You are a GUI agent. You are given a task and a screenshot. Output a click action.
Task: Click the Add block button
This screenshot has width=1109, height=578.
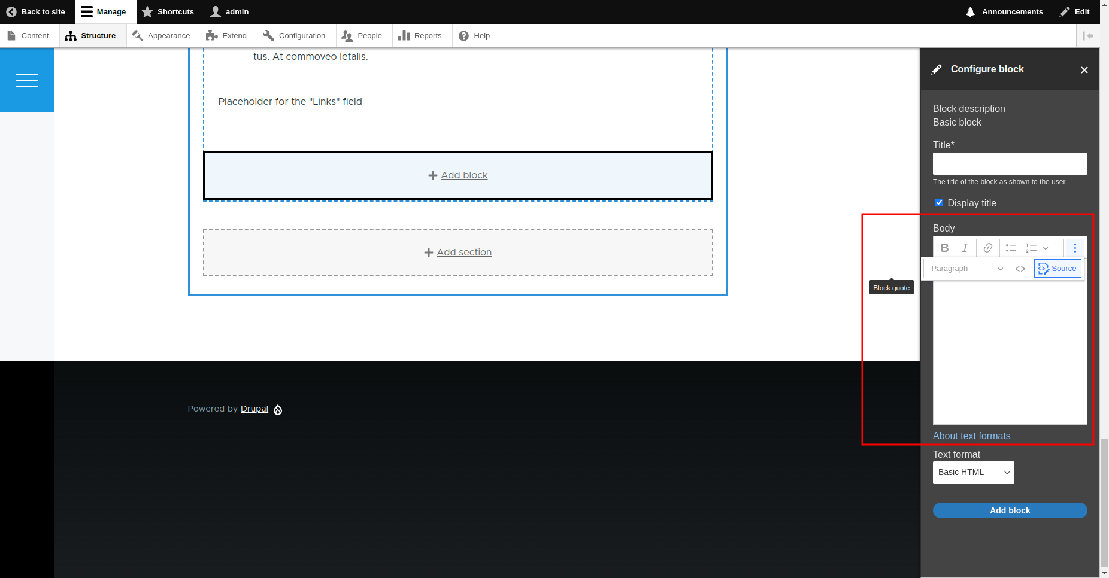1010,510
